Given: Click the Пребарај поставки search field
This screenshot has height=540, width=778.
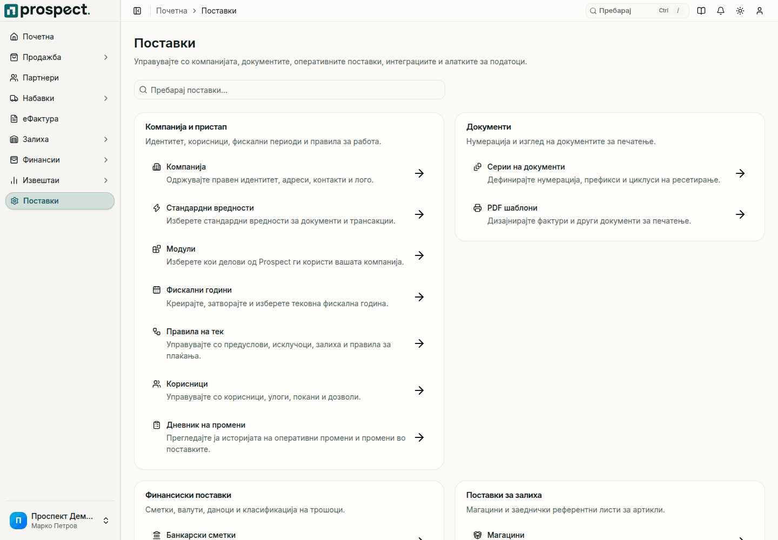Looking at the screenshot, I should pos(290,90).
